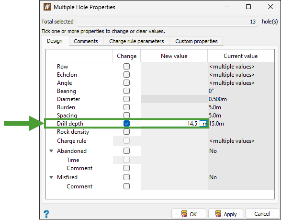281x220 pixels.
Task: Select the Custom properties tab
Action: [x=196, y=41]
